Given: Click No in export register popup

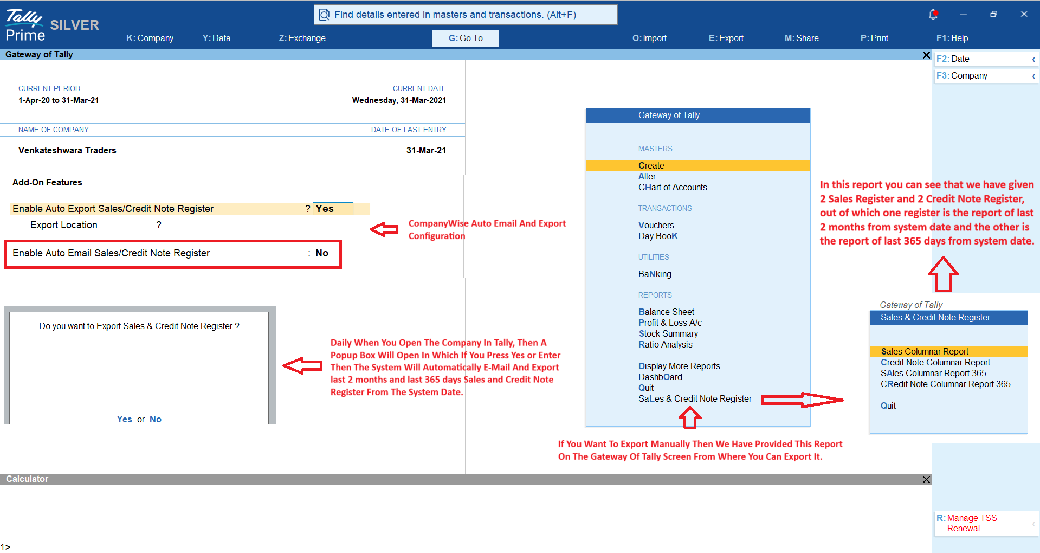Looking at the screenshot, I should (156, 420).
